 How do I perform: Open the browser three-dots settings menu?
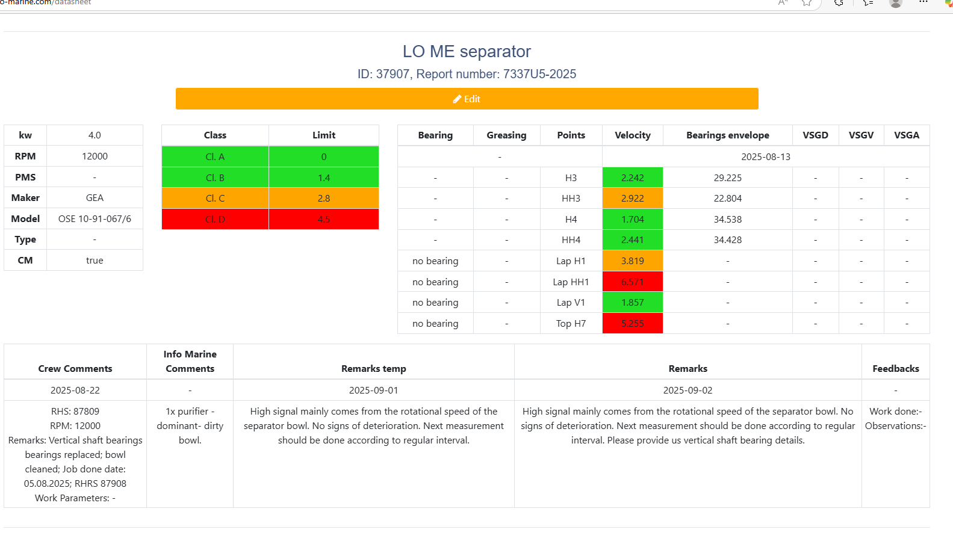pos(923,2)
